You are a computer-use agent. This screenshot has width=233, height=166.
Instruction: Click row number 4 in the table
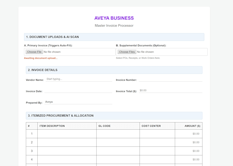click(x=32, y=159)
